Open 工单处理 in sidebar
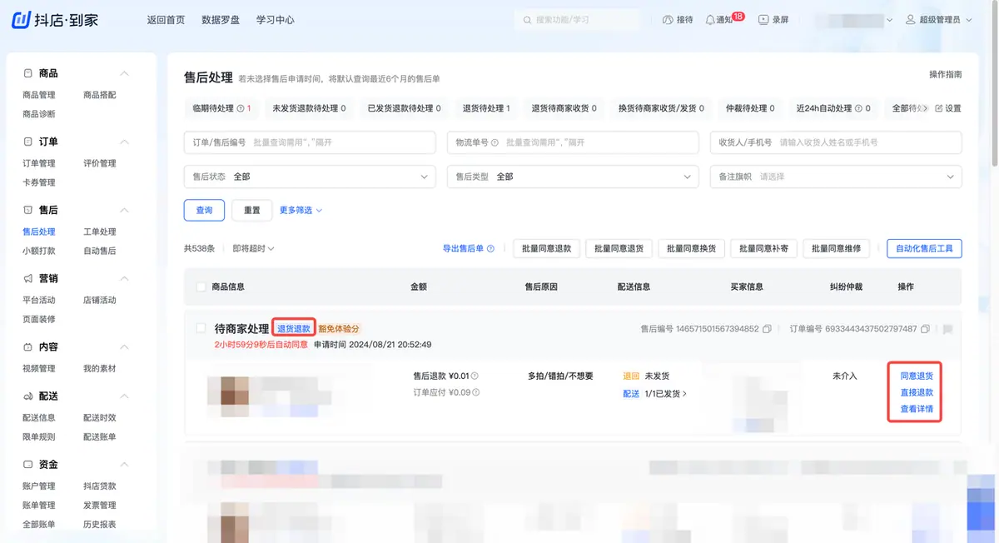The width and height of the screenshot is (999, 543). pyautogui.click(x=100, y=232)
